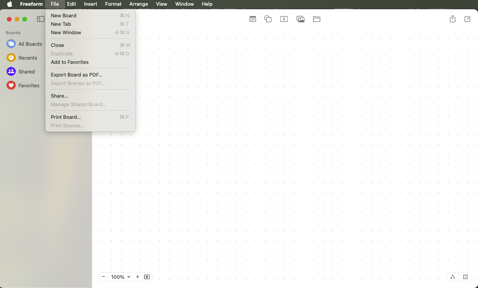Select Shared label in sidebar
Viewport: 478px width, 288px height.
point(27,72)
